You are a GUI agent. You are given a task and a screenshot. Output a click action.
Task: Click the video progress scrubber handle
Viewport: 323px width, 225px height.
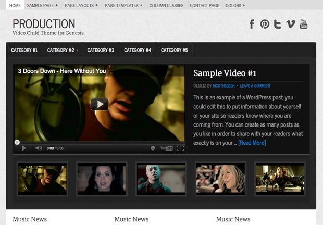[17, 142]
